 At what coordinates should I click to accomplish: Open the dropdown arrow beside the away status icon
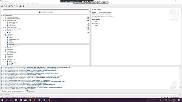point(15,6)
